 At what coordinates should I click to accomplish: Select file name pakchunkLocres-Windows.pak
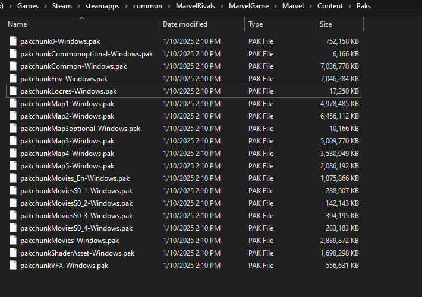pyautogui.click(x=68, y=91)
